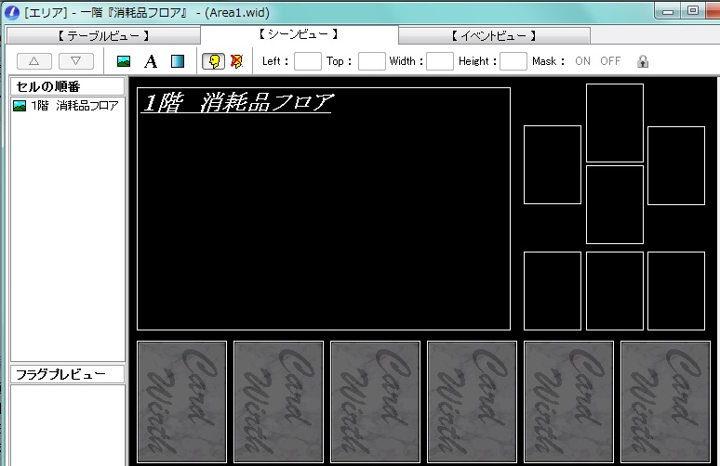This screenshot has height=466, width=720.
Task: Click the crossed-out face hide cards icon
Action: click(x=236, y=61)
